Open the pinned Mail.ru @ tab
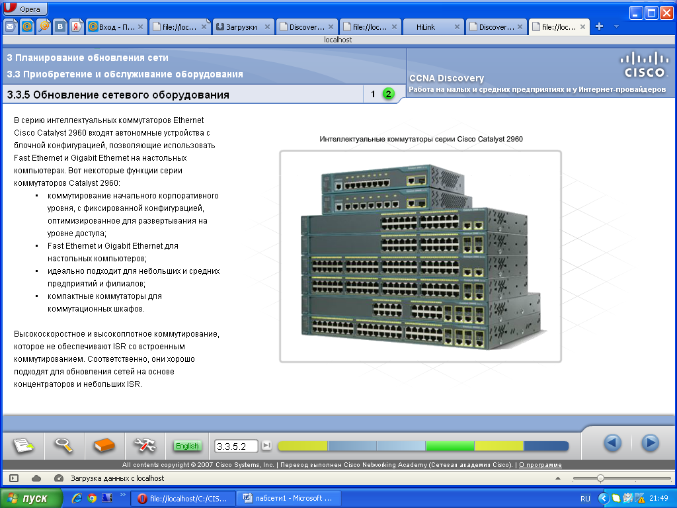 tap(27, 26)
